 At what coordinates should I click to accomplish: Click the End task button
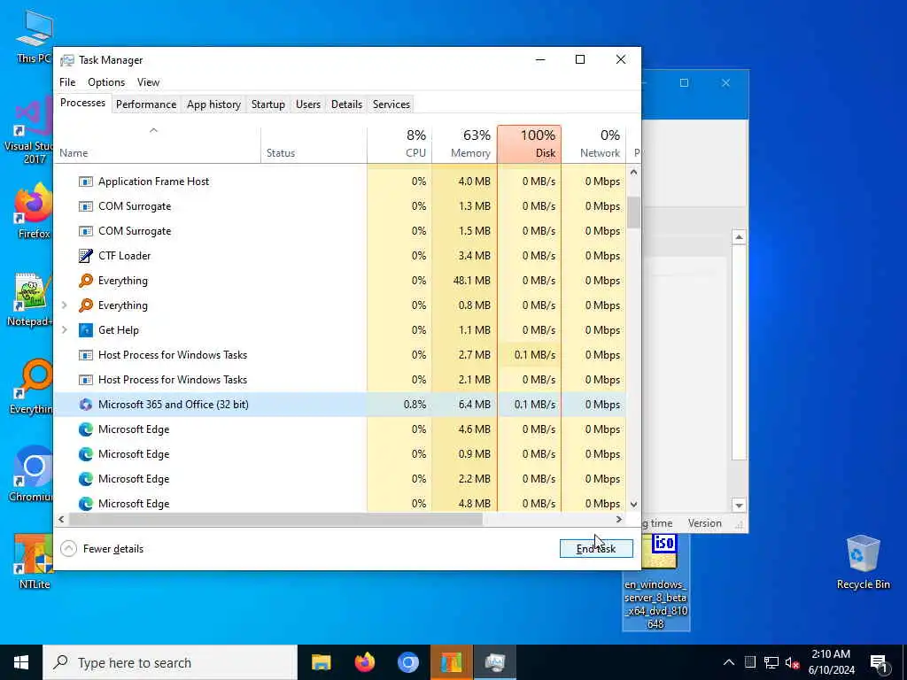tap(596, 549)
